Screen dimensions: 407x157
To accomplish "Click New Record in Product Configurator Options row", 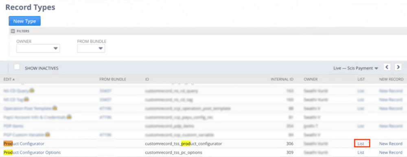I will tap(391, 153).
